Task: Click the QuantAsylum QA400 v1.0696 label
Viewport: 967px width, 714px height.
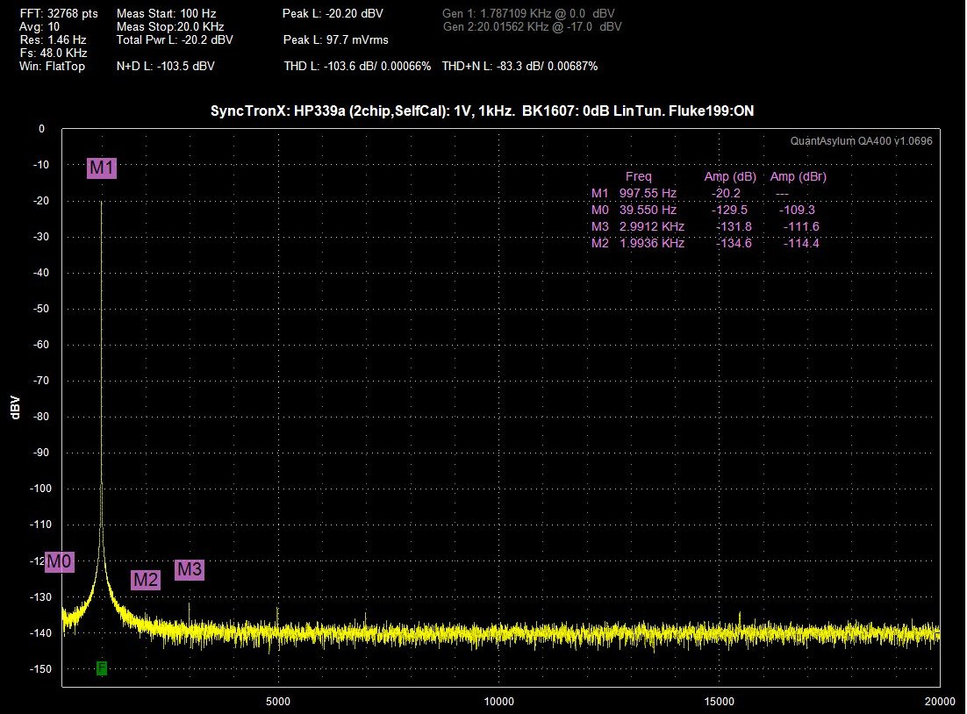Action: [862, 141]
